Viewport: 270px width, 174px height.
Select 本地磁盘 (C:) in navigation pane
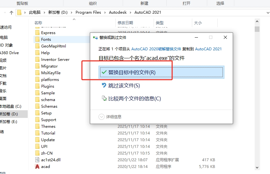tap(11, 106)
